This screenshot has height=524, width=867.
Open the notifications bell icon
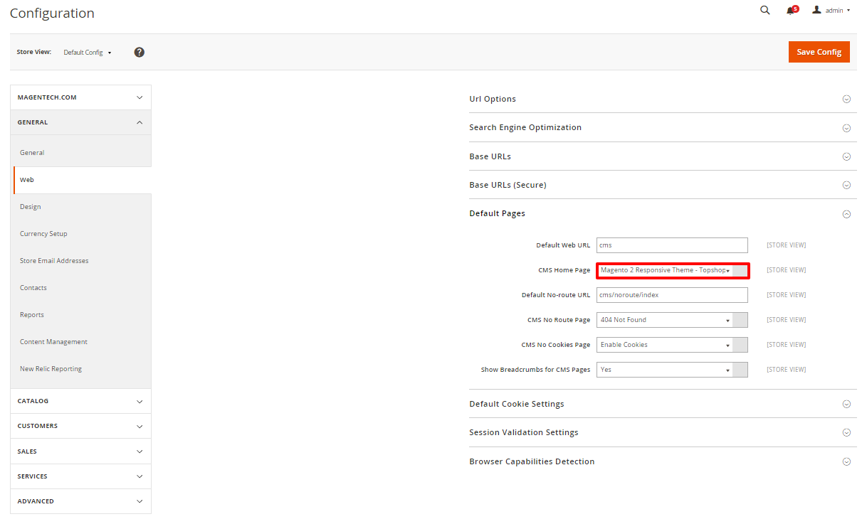coord(792,10)
